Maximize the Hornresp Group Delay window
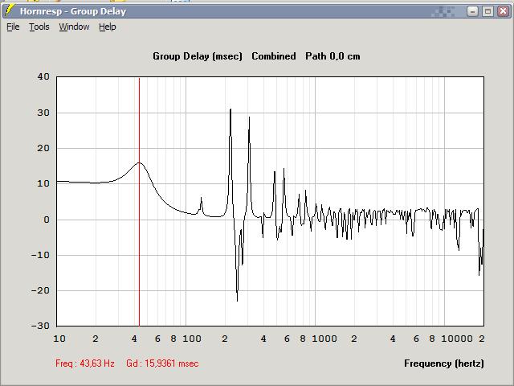Screen dimensions: 514x386 pos(487,11)
